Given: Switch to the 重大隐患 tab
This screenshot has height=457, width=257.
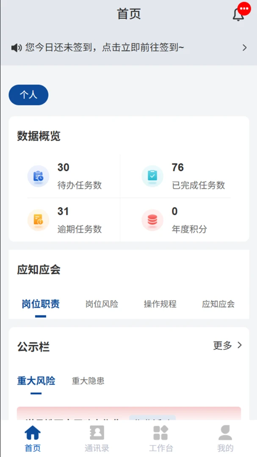Looking at the screenshot, I should 88,381.
